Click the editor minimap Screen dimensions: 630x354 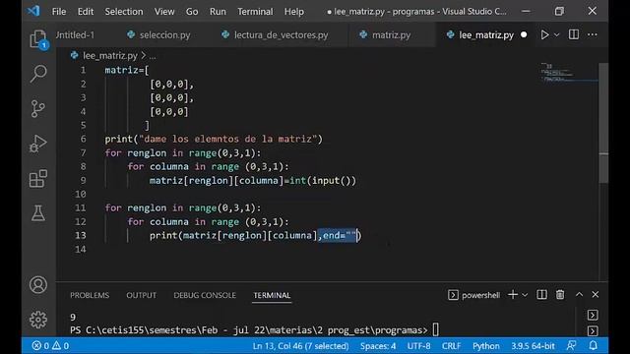pyautogui.click(x=569, y=72)
